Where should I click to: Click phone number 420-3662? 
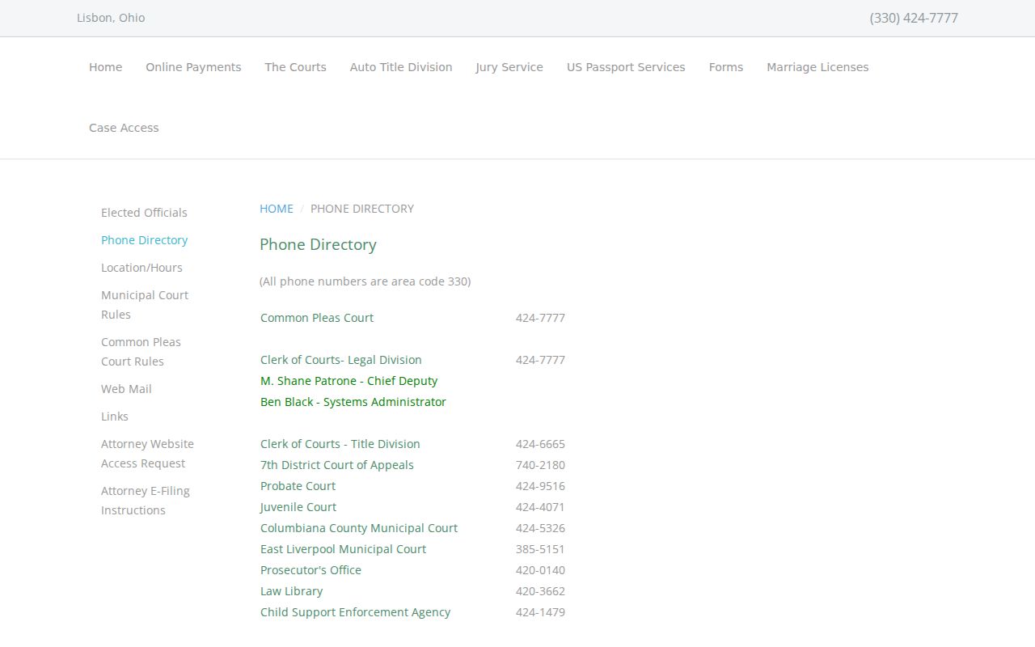540,591
